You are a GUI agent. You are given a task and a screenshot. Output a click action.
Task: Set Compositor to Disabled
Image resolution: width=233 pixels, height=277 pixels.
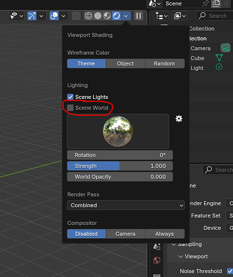coord(87,234)
